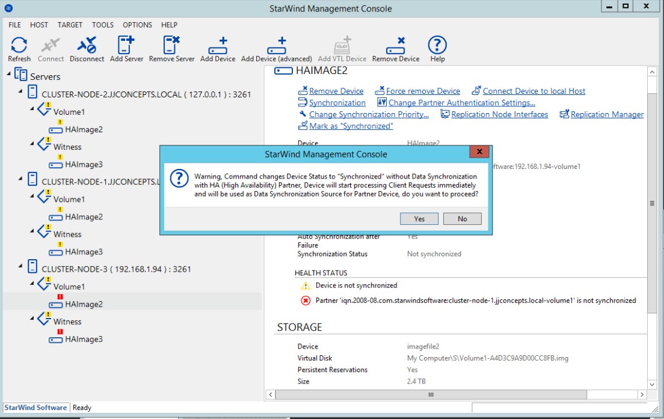Image resolution: width=664 pixels, height=419 pixels.
Task: Click the Change Synchronization Priority wrench icon
Action: pos(303,114)
